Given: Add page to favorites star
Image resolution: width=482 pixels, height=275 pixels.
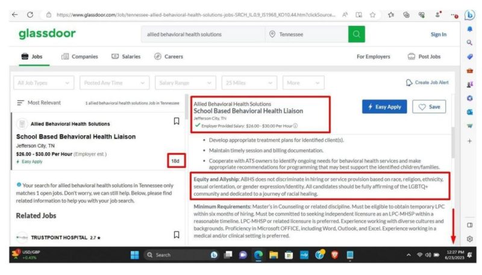Looking at the screenshot, I should [x=372, y=14].
